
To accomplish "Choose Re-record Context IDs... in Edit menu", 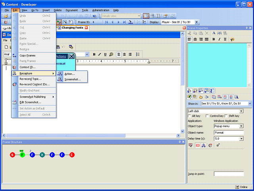I will (x=34, y=84).
